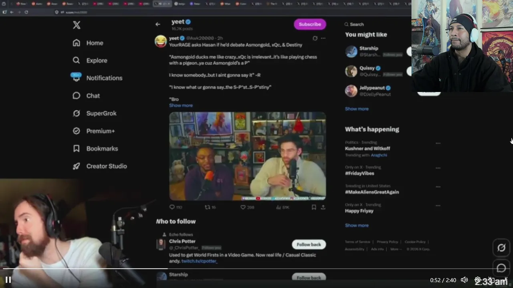Click the Home house icon
Viewport: 513px width, 288px height.
coord(76,43)
